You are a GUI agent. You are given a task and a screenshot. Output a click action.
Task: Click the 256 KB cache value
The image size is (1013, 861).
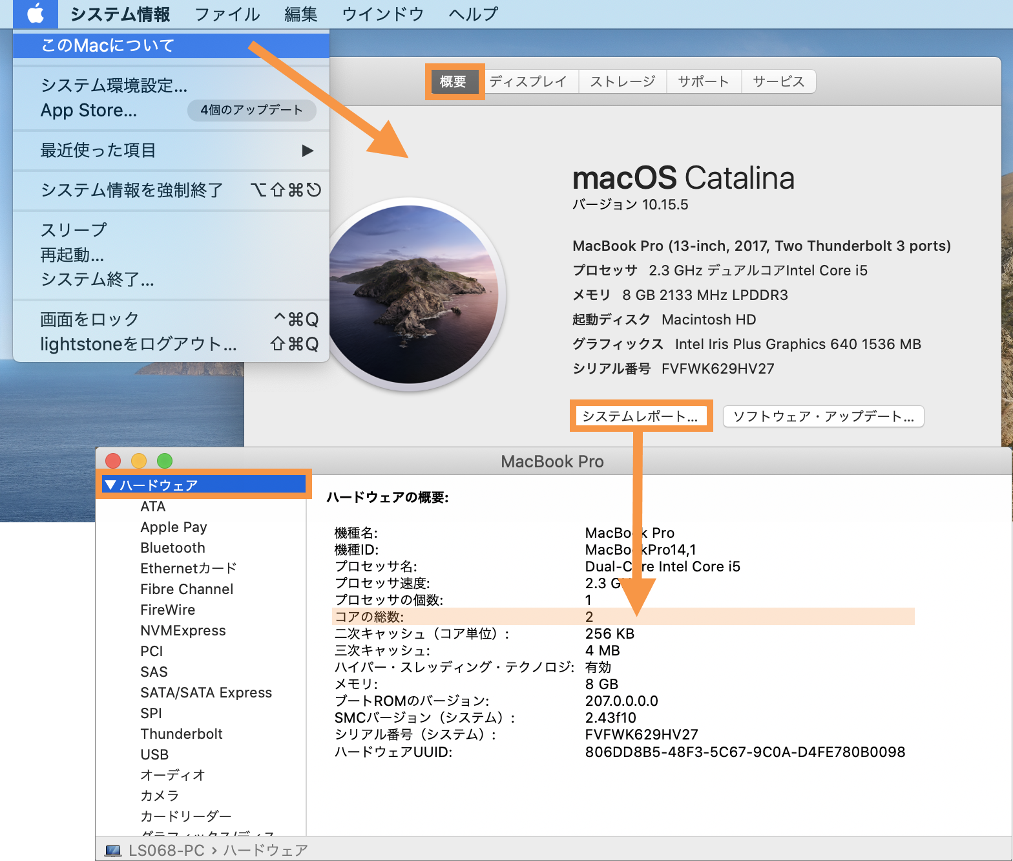(610, 634)
